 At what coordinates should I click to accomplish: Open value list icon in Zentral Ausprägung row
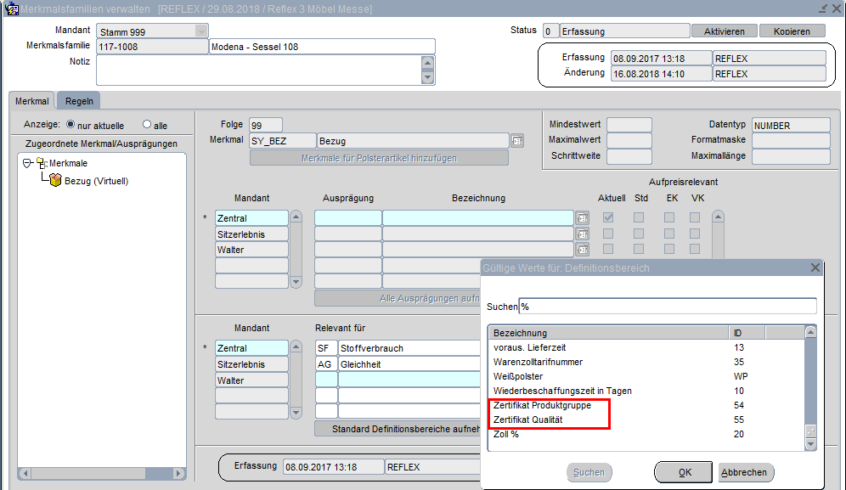582,218
